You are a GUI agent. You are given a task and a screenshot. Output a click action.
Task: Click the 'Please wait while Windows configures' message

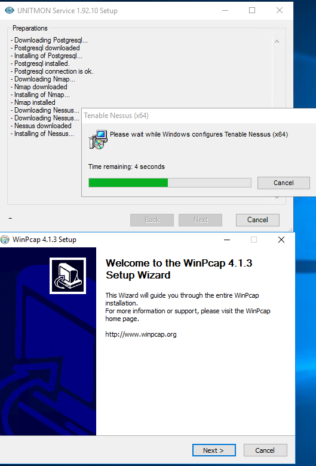point(199,134)
